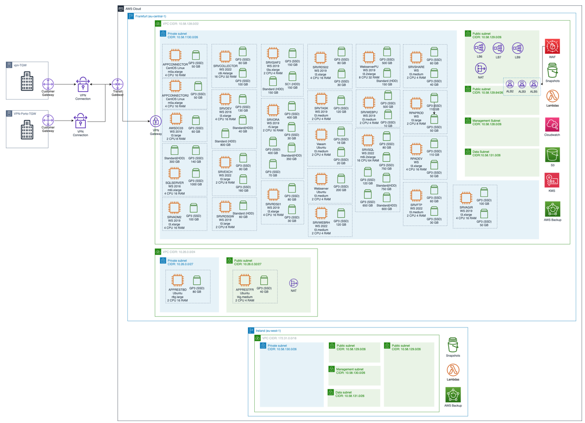Image resolution: width=585 pixels, height=423 pixels.
Task: Click the SRVORA instance icon
Action: 273,109
